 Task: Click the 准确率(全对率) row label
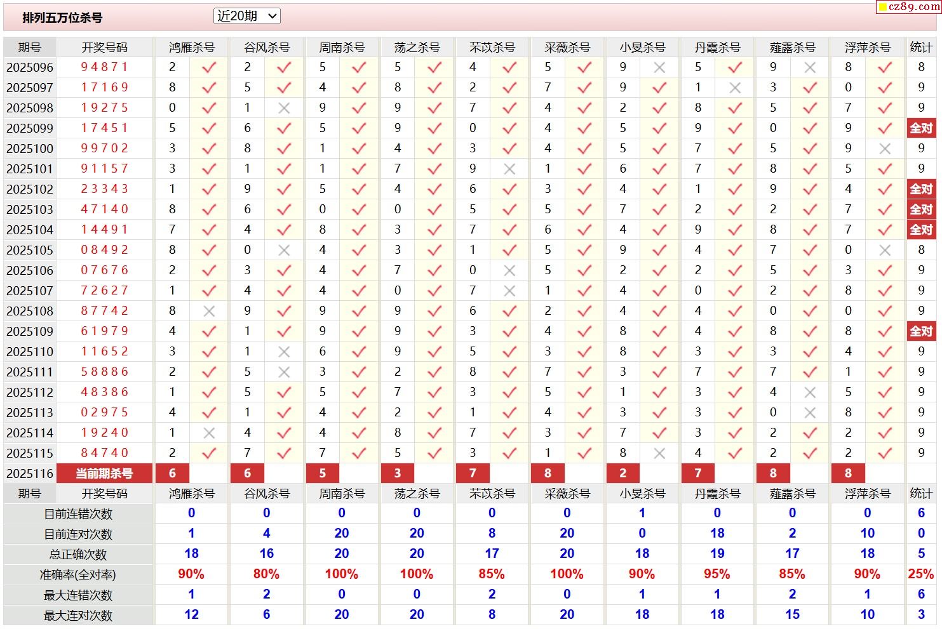[x=77, y=575]
